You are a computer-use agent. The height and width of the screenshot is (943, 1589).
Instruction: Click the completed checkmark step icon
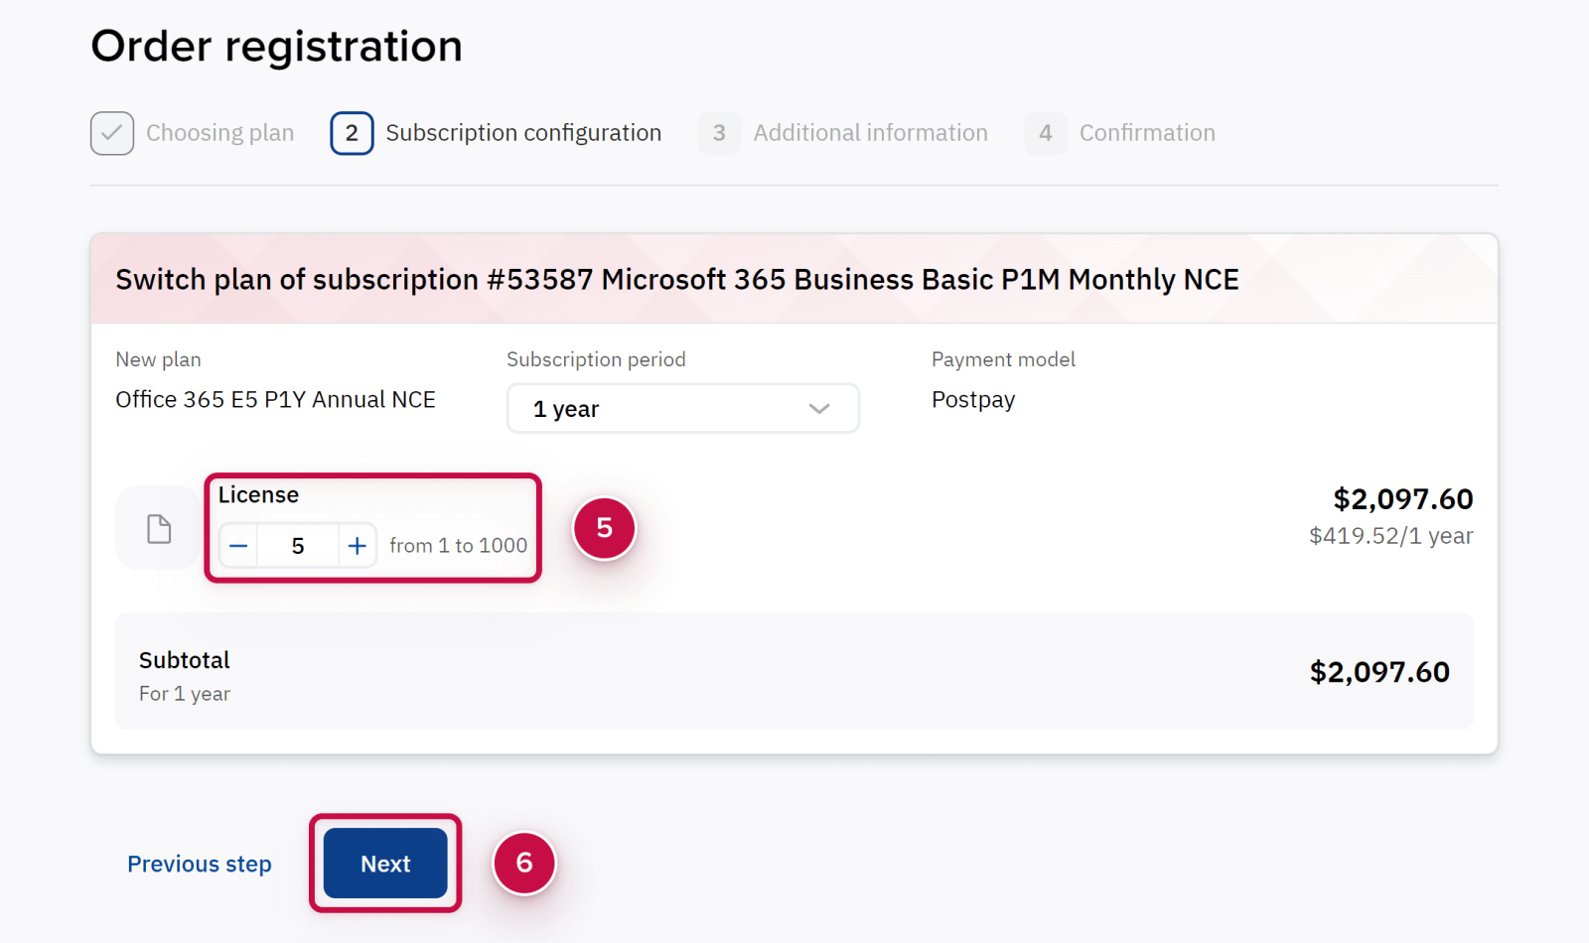tap(112, 133)
